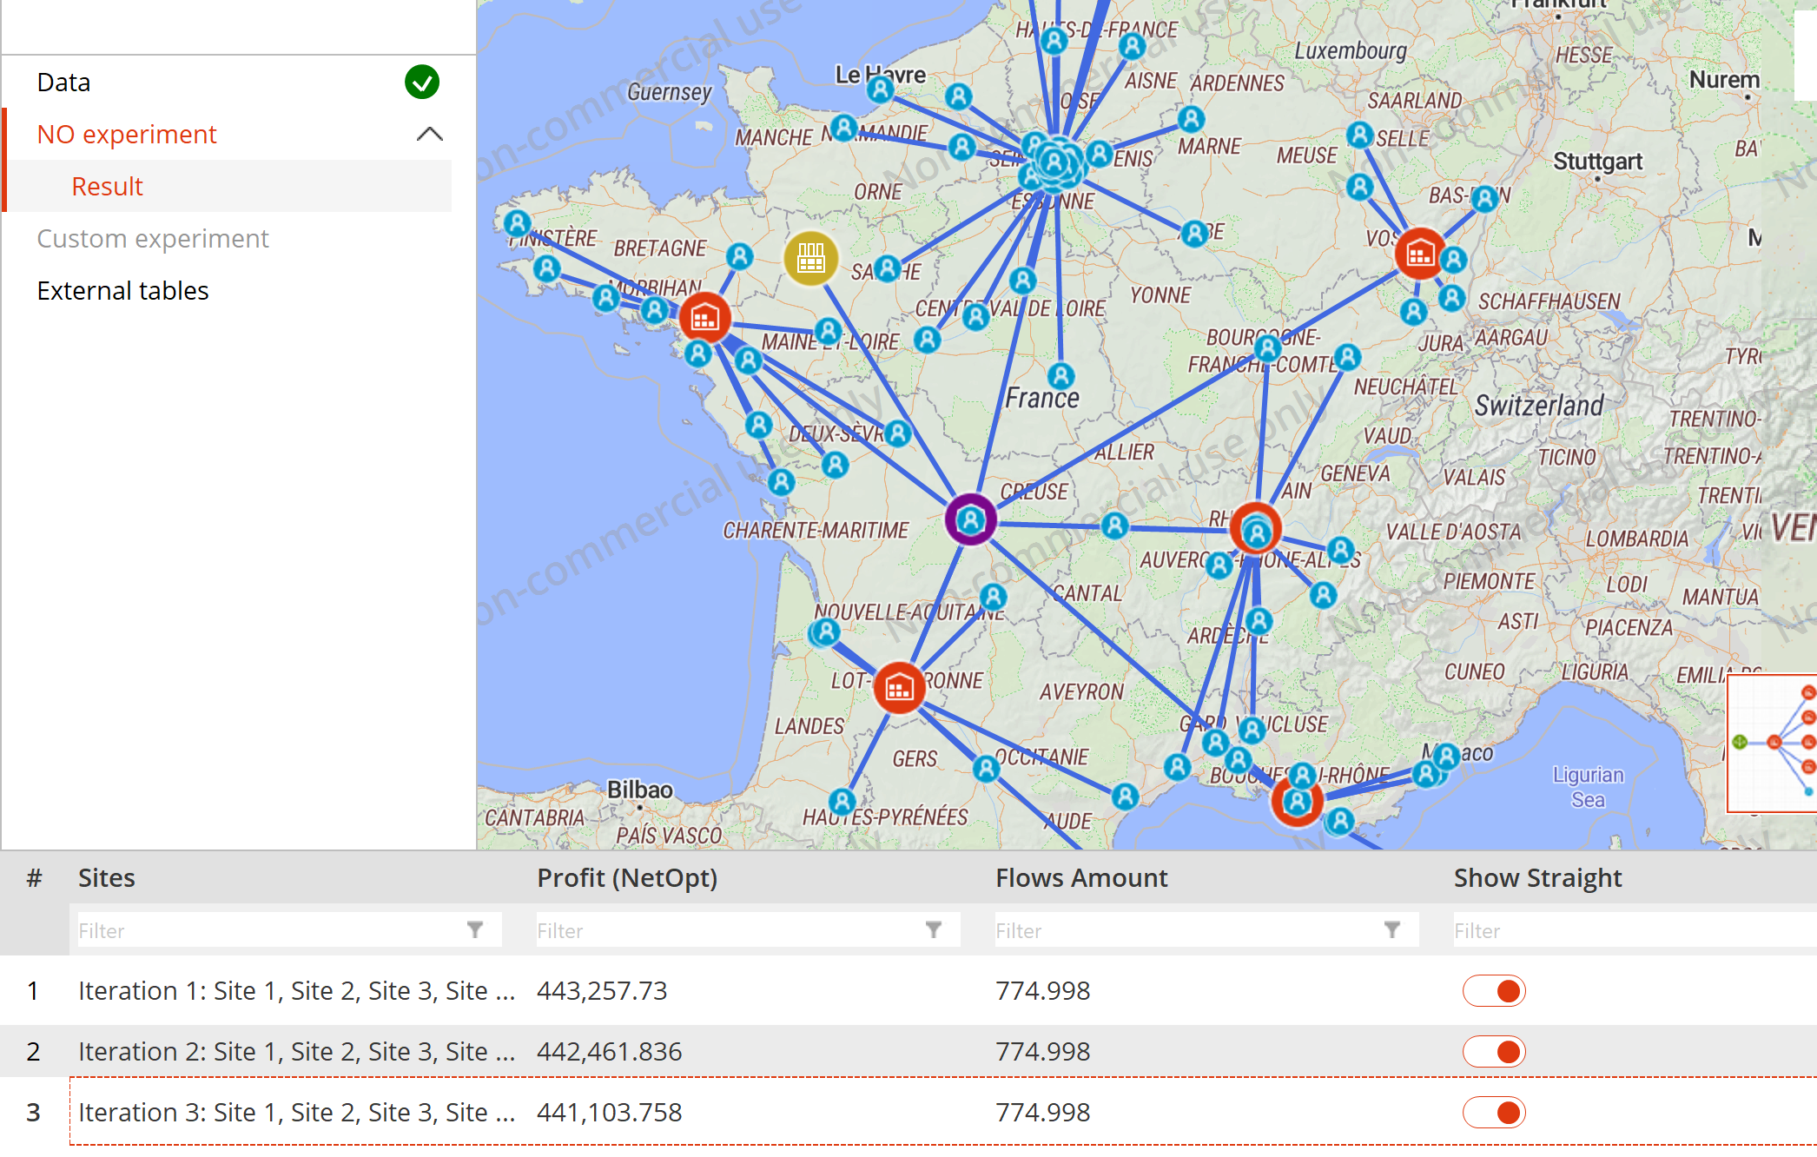Collapse the NO experiment section chevron
1817x1157 pixels.
(x=429, y=135)
